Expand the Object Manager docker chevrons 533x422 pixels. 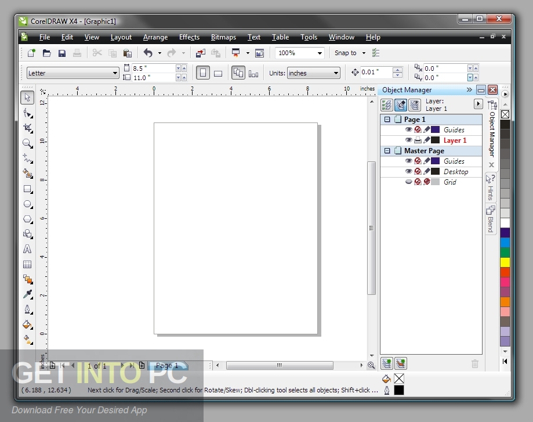pos(469,90)
